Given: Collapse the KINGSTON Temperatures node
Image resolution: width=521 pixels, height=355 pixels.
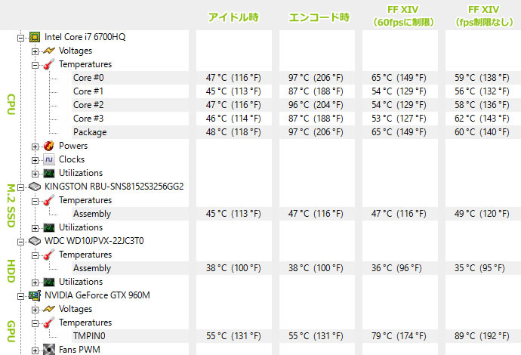Looking at the screenshot, I should [35, 201].
